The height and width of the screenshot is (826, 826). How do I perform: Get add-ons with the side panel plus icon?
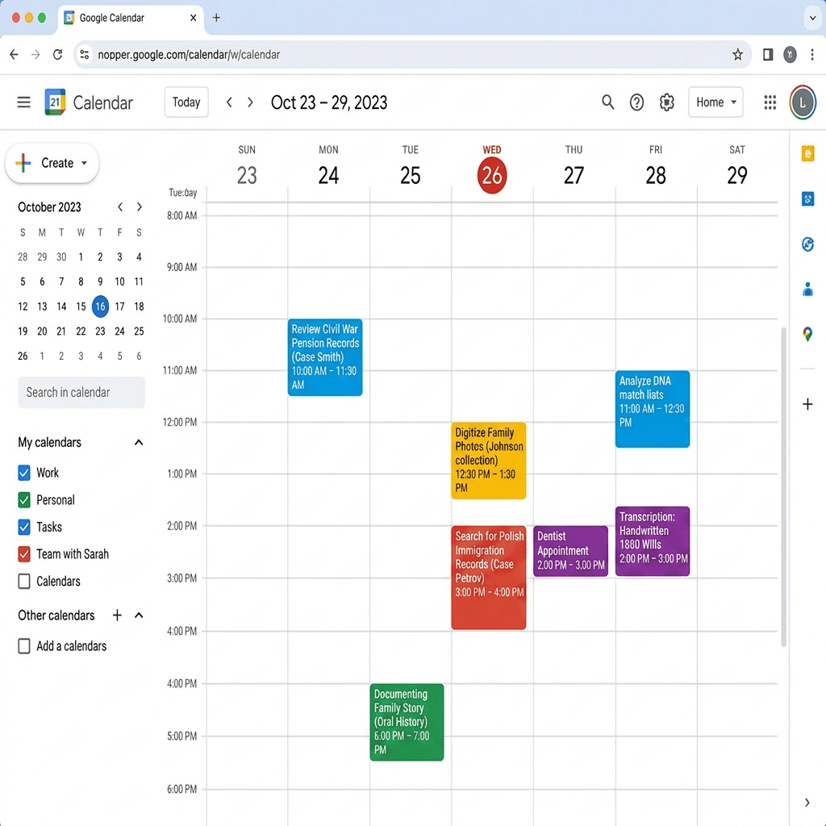click(x=807, y=404)
